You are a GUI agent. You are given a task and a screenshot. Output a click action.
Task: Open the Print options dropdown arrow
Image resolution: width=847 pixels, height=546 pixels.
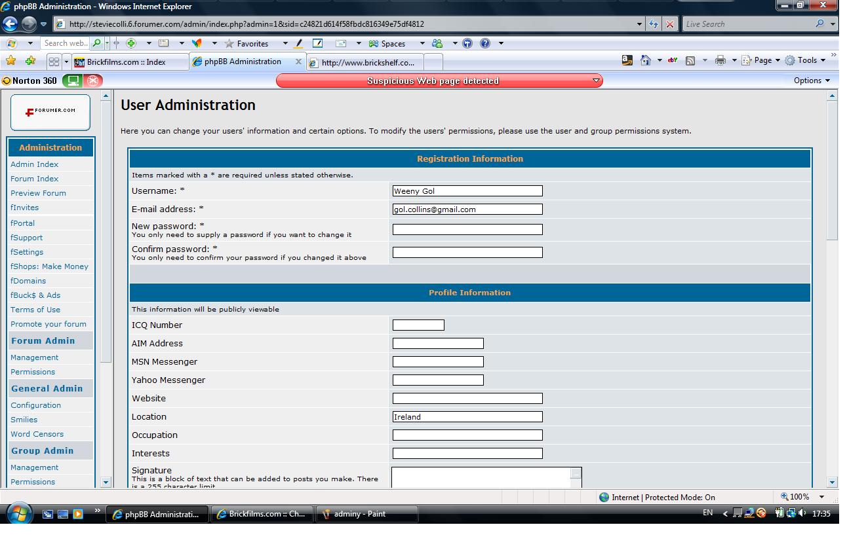click(734, 60)
